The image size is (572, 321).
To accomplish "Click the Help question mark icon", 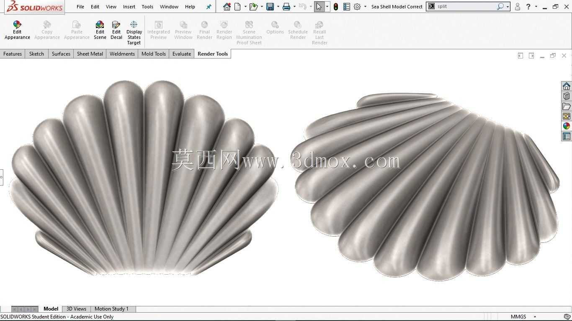I will 528,7.
